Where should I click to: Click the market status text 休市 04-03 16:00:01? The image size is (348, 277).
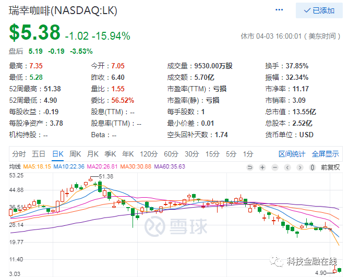coord(271,36)
